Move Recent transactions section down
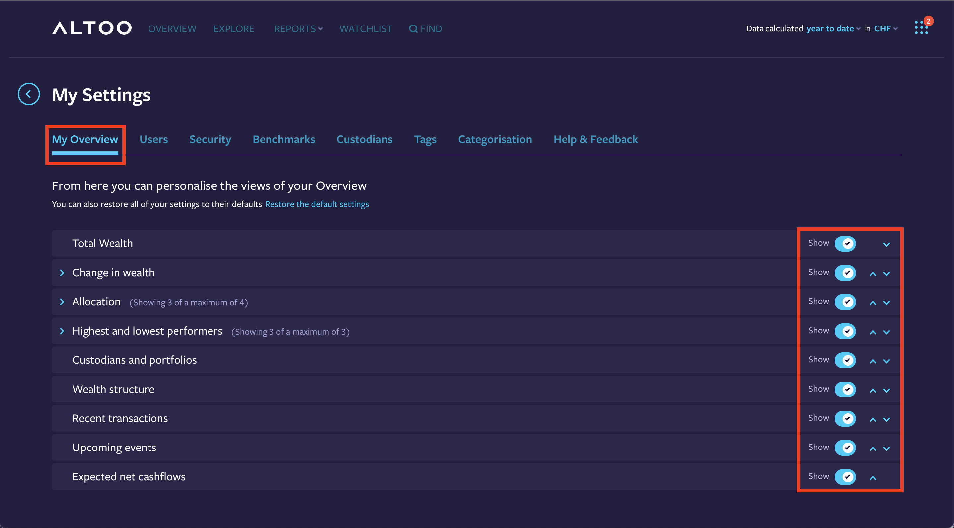 [x=887, y=420]
